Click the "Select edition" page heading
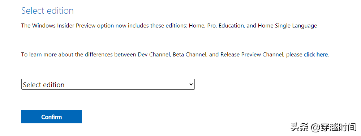361x136 pixels. (47, 11)
